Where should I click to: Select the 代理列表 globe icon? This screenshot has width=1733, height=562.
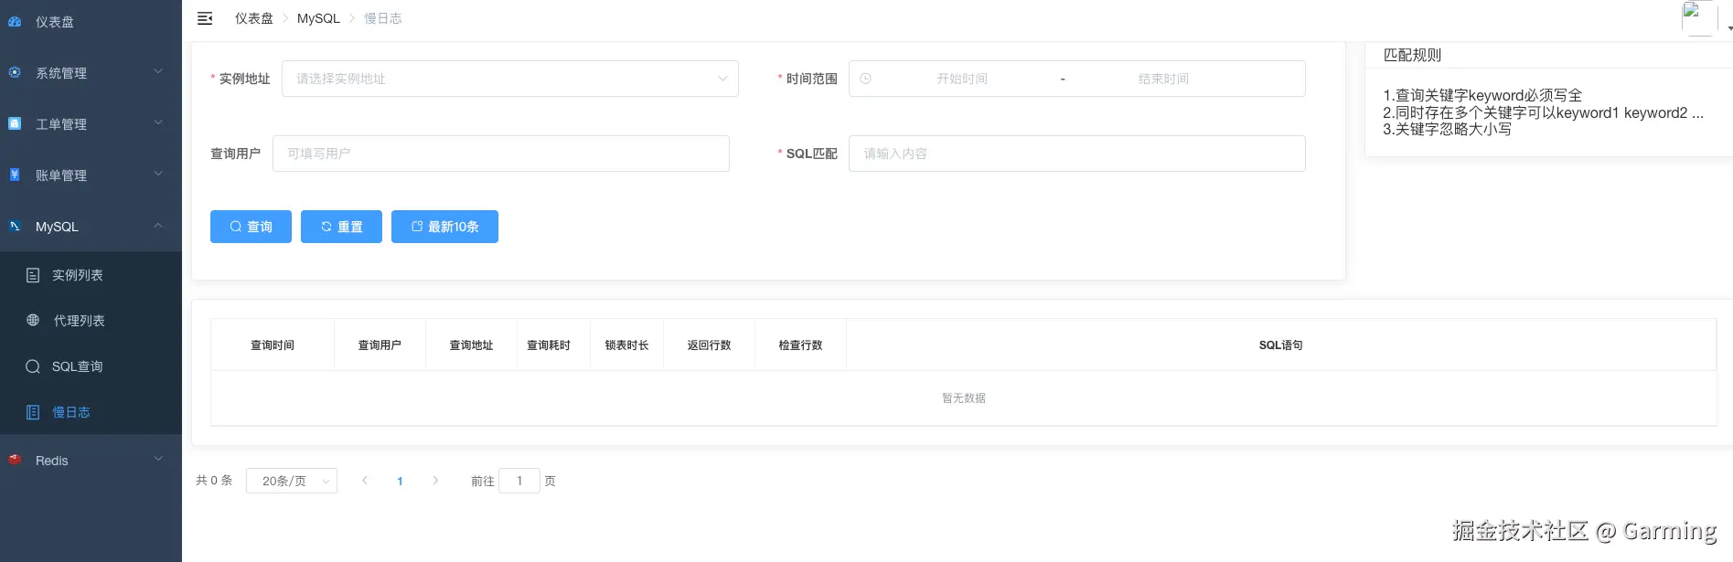pyautogui.click(x=33, y=321)
